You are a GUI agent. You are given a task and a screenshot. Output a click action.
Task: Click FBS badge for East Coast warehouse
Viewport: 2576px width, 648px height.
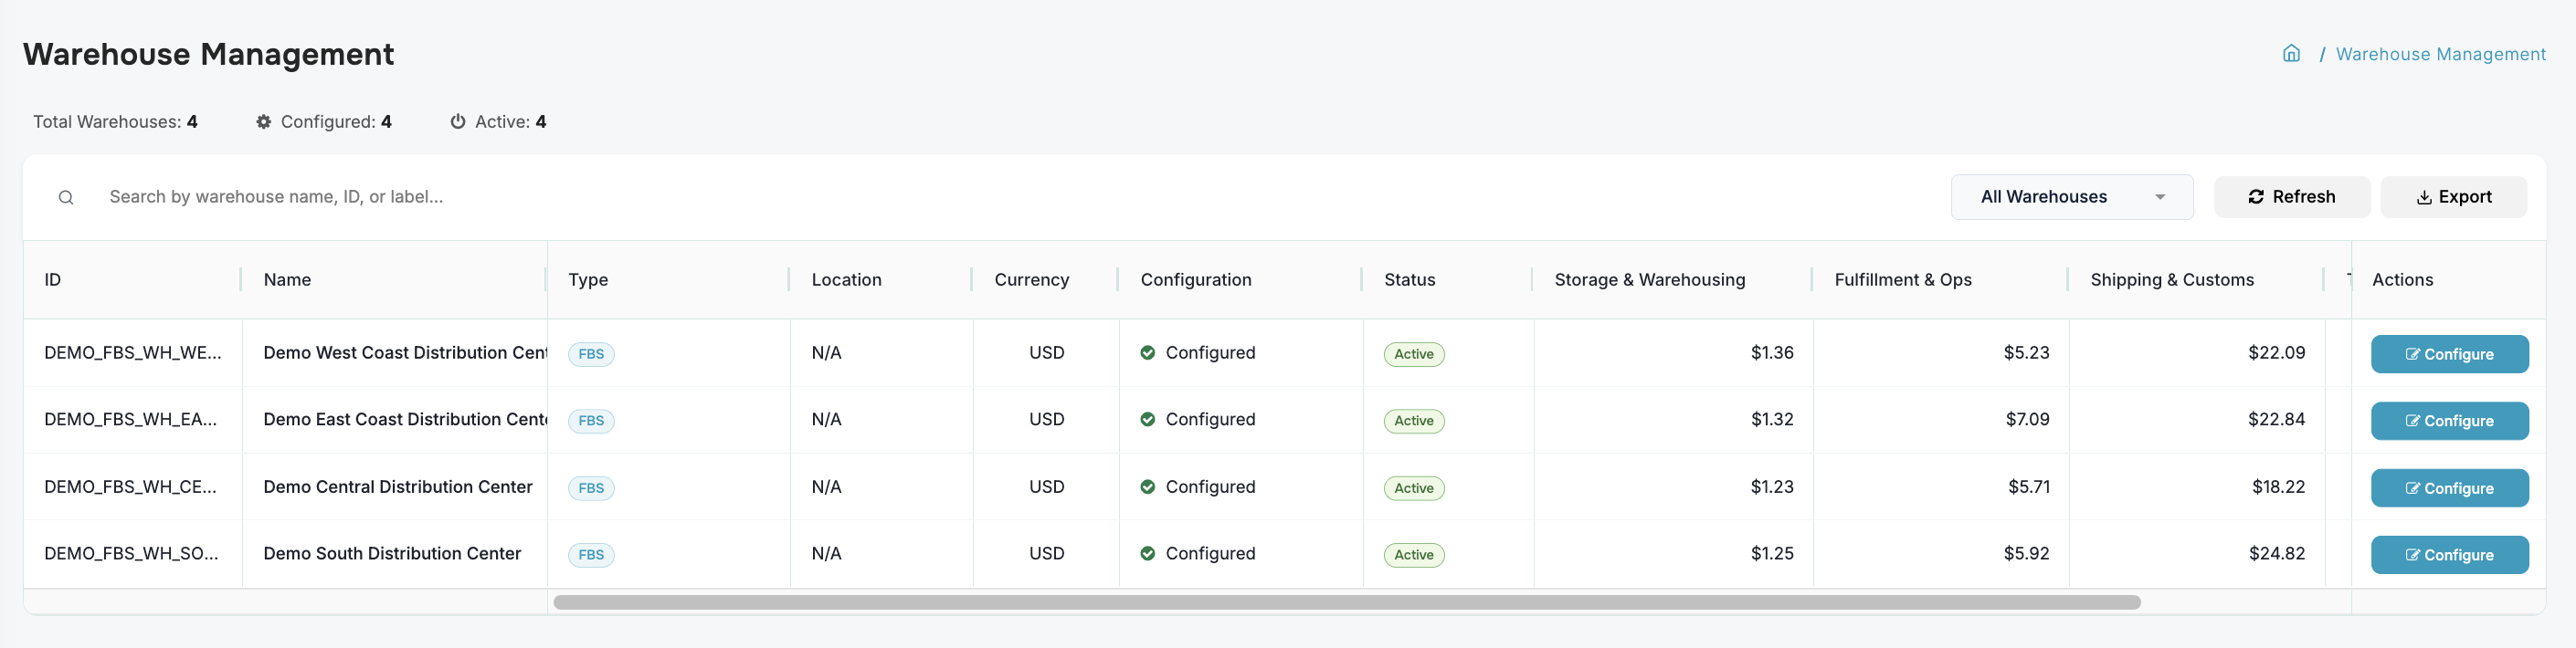tap(591, 422)
